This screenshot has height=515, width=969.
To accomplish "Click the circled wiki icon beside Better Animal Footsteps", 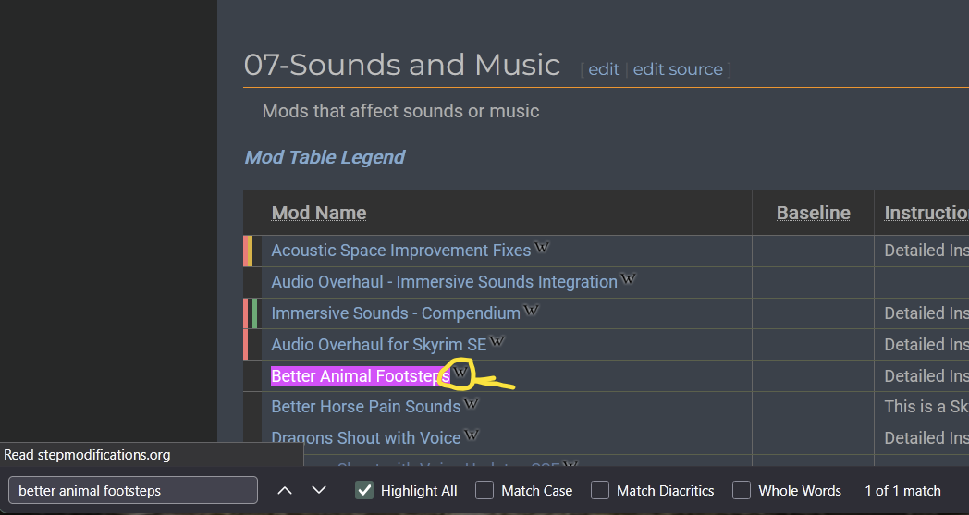I will [460, 374].
